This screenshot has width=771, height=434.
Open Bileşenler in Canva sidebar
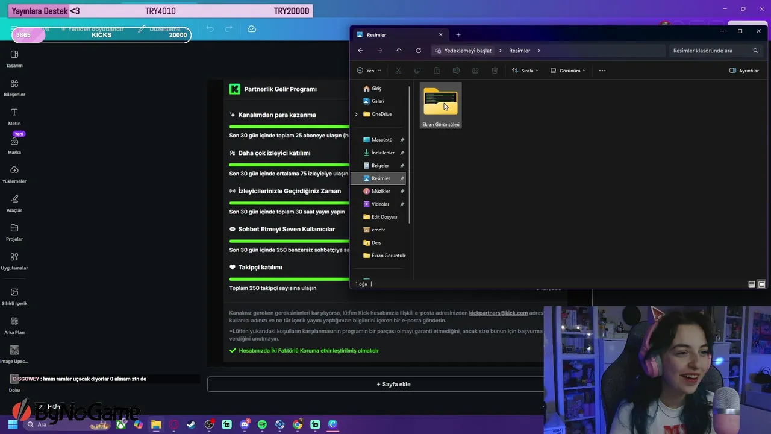[x=14, y=87]
